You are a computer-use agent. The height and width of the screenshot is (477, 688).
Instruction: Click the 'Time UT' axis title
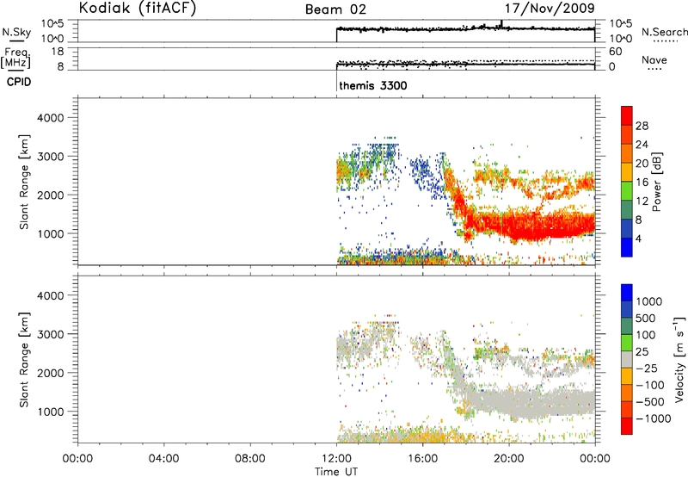[x=336, y=472]
